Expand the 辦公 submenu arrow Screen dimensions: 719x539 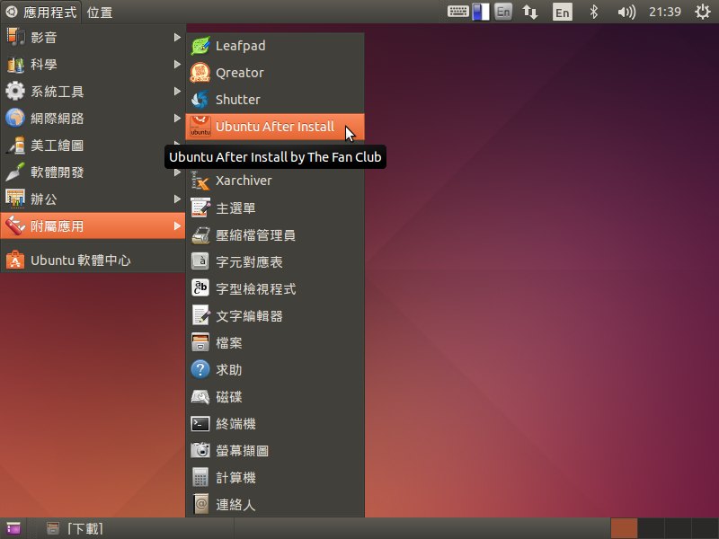pos(177,199)
